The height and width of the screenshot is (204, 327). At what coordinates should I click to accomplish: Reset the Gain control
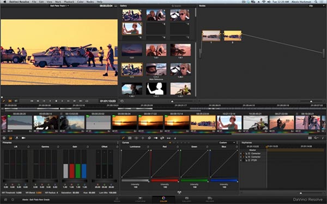(x=88, y=147)
